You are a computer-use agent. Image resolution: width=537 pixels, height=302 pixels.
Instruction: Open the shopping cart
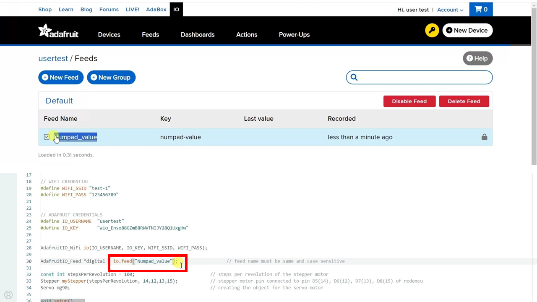pyautogui.click(x=481, y=9)
